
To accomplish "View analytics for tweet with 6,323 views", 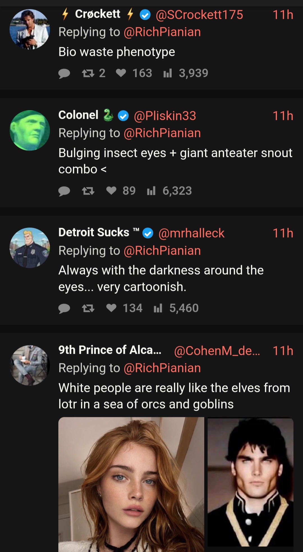I will pyautogui.click(x=151, y=191).
